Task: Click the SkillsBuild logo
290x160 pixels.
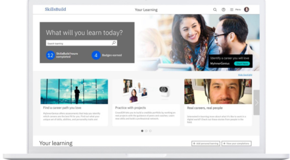Action: tap(55, 9)
